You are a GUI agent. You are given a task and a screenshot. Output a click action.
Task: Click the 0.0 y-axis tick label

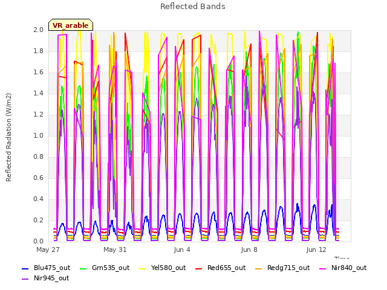[x=39, y=242]
